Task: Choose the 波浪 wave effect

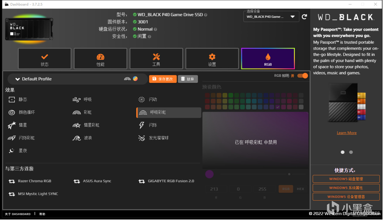Action: (82, 138)
